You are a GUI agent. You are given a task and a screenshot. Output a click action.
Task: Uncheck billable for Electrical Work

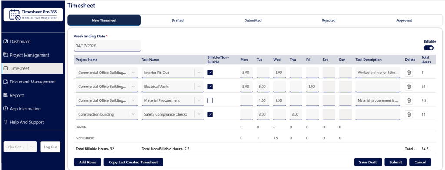[210, 87]
